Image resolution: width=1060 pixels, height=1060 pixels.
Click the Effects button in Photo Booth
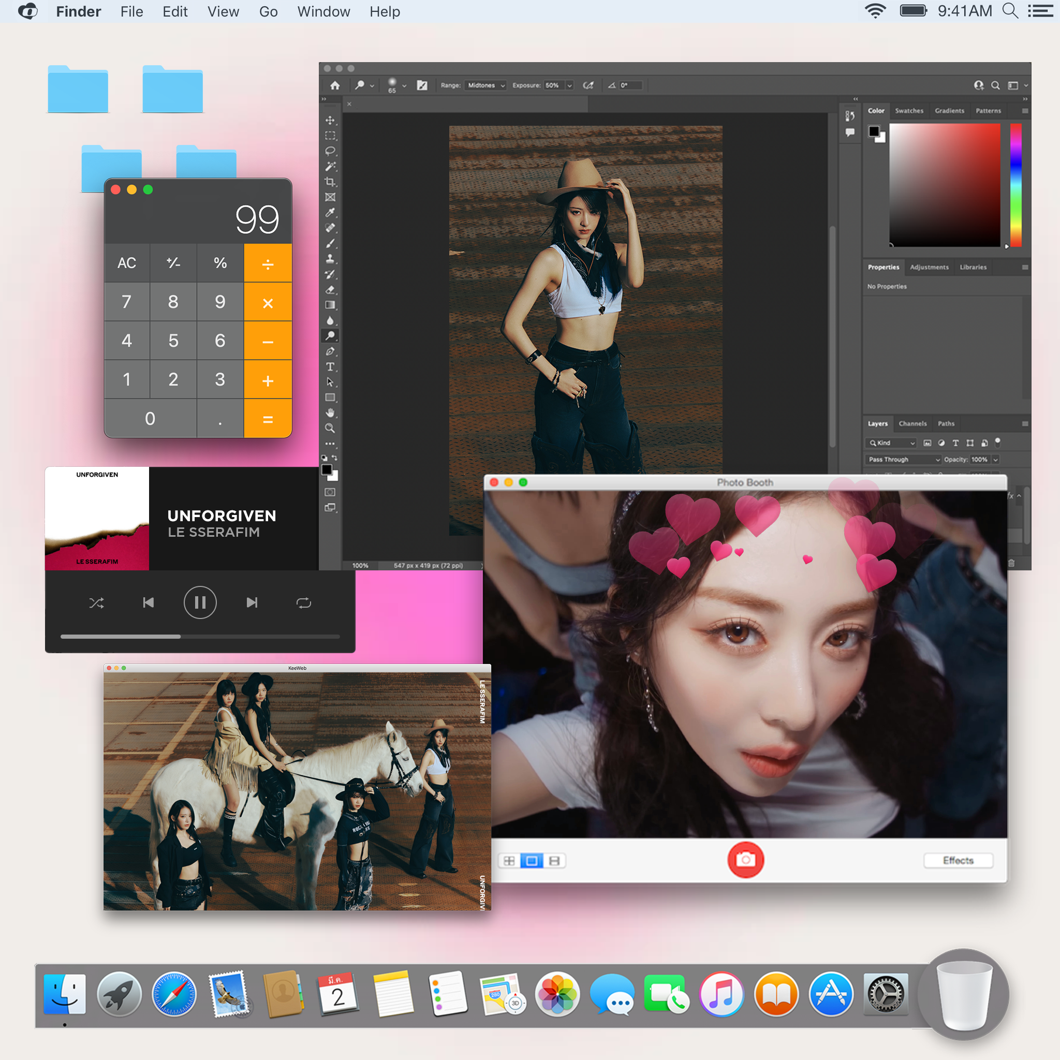tap(958, 860)
